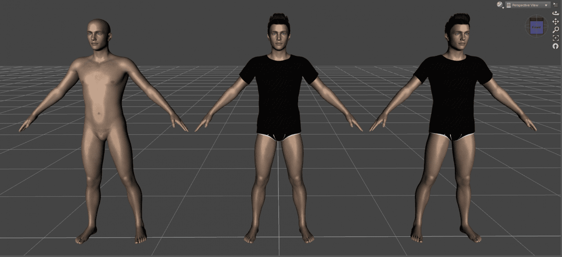The width and height of the screenshot is (562, 257).
Task: Open the viewport pane options menu icon
Action: point(556,5)
